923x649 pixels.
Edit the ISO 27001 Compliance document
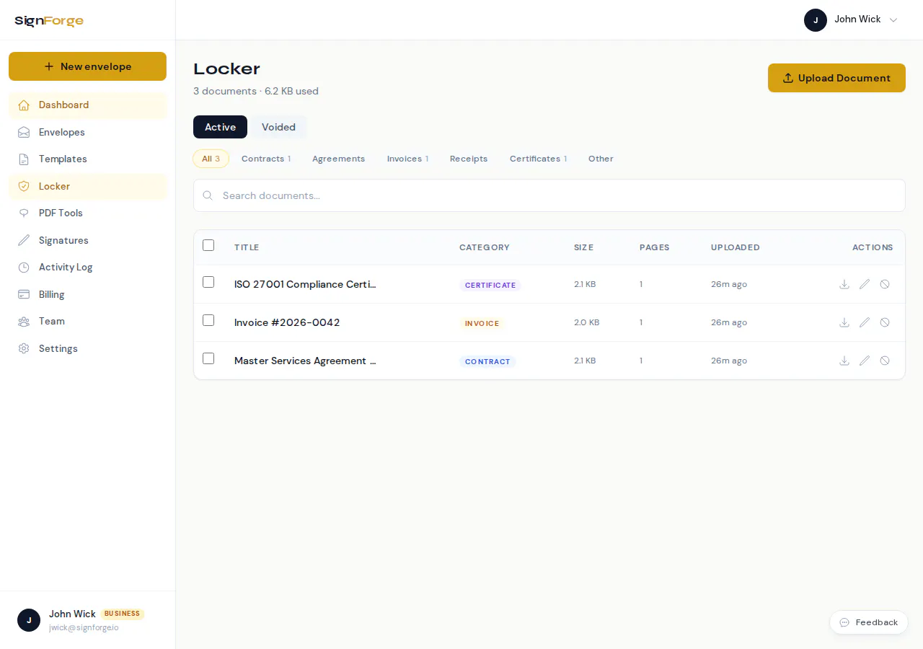(x=865, y=284)
